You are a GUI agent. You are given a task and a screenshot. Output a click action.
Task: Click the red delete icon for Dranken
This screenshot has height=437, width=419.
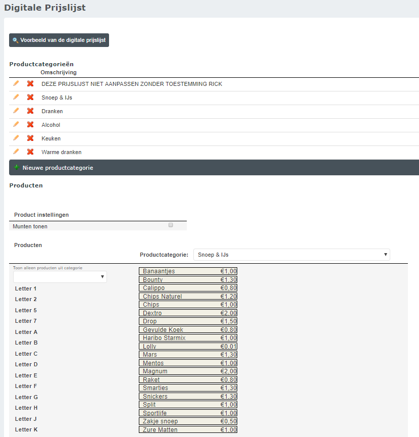click(x=30, y=111)
